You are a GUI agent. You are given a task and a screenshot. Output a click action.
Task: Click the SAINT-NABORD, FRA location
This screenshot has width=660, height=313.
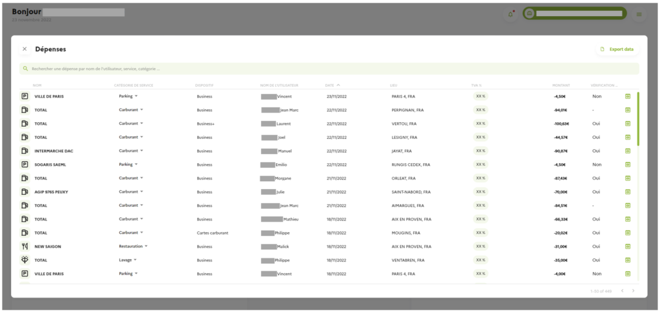coord(411,192)
